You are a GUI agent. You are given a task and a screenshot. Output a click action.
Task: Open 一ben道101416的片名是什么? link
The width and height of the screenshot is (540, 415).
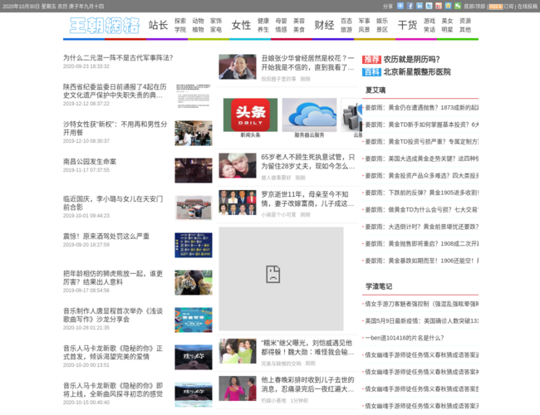click(x=405, y=338)
